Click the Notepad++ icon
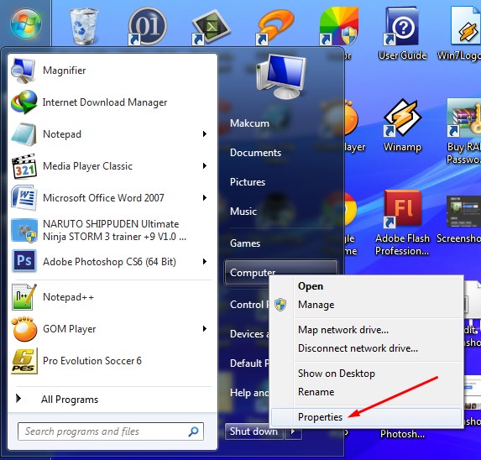 tap(24, 297)
